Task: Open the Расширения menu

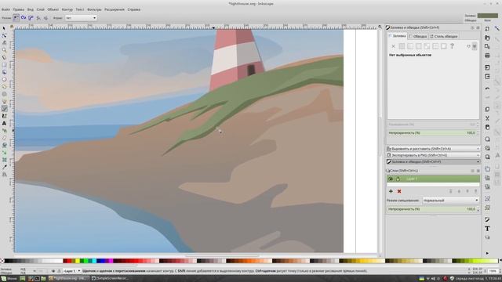Action: [115, 9]
